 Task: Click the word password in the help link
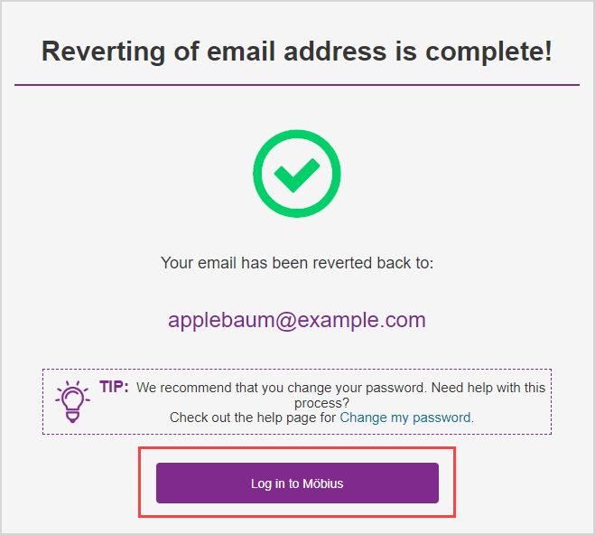coord(442,418)
